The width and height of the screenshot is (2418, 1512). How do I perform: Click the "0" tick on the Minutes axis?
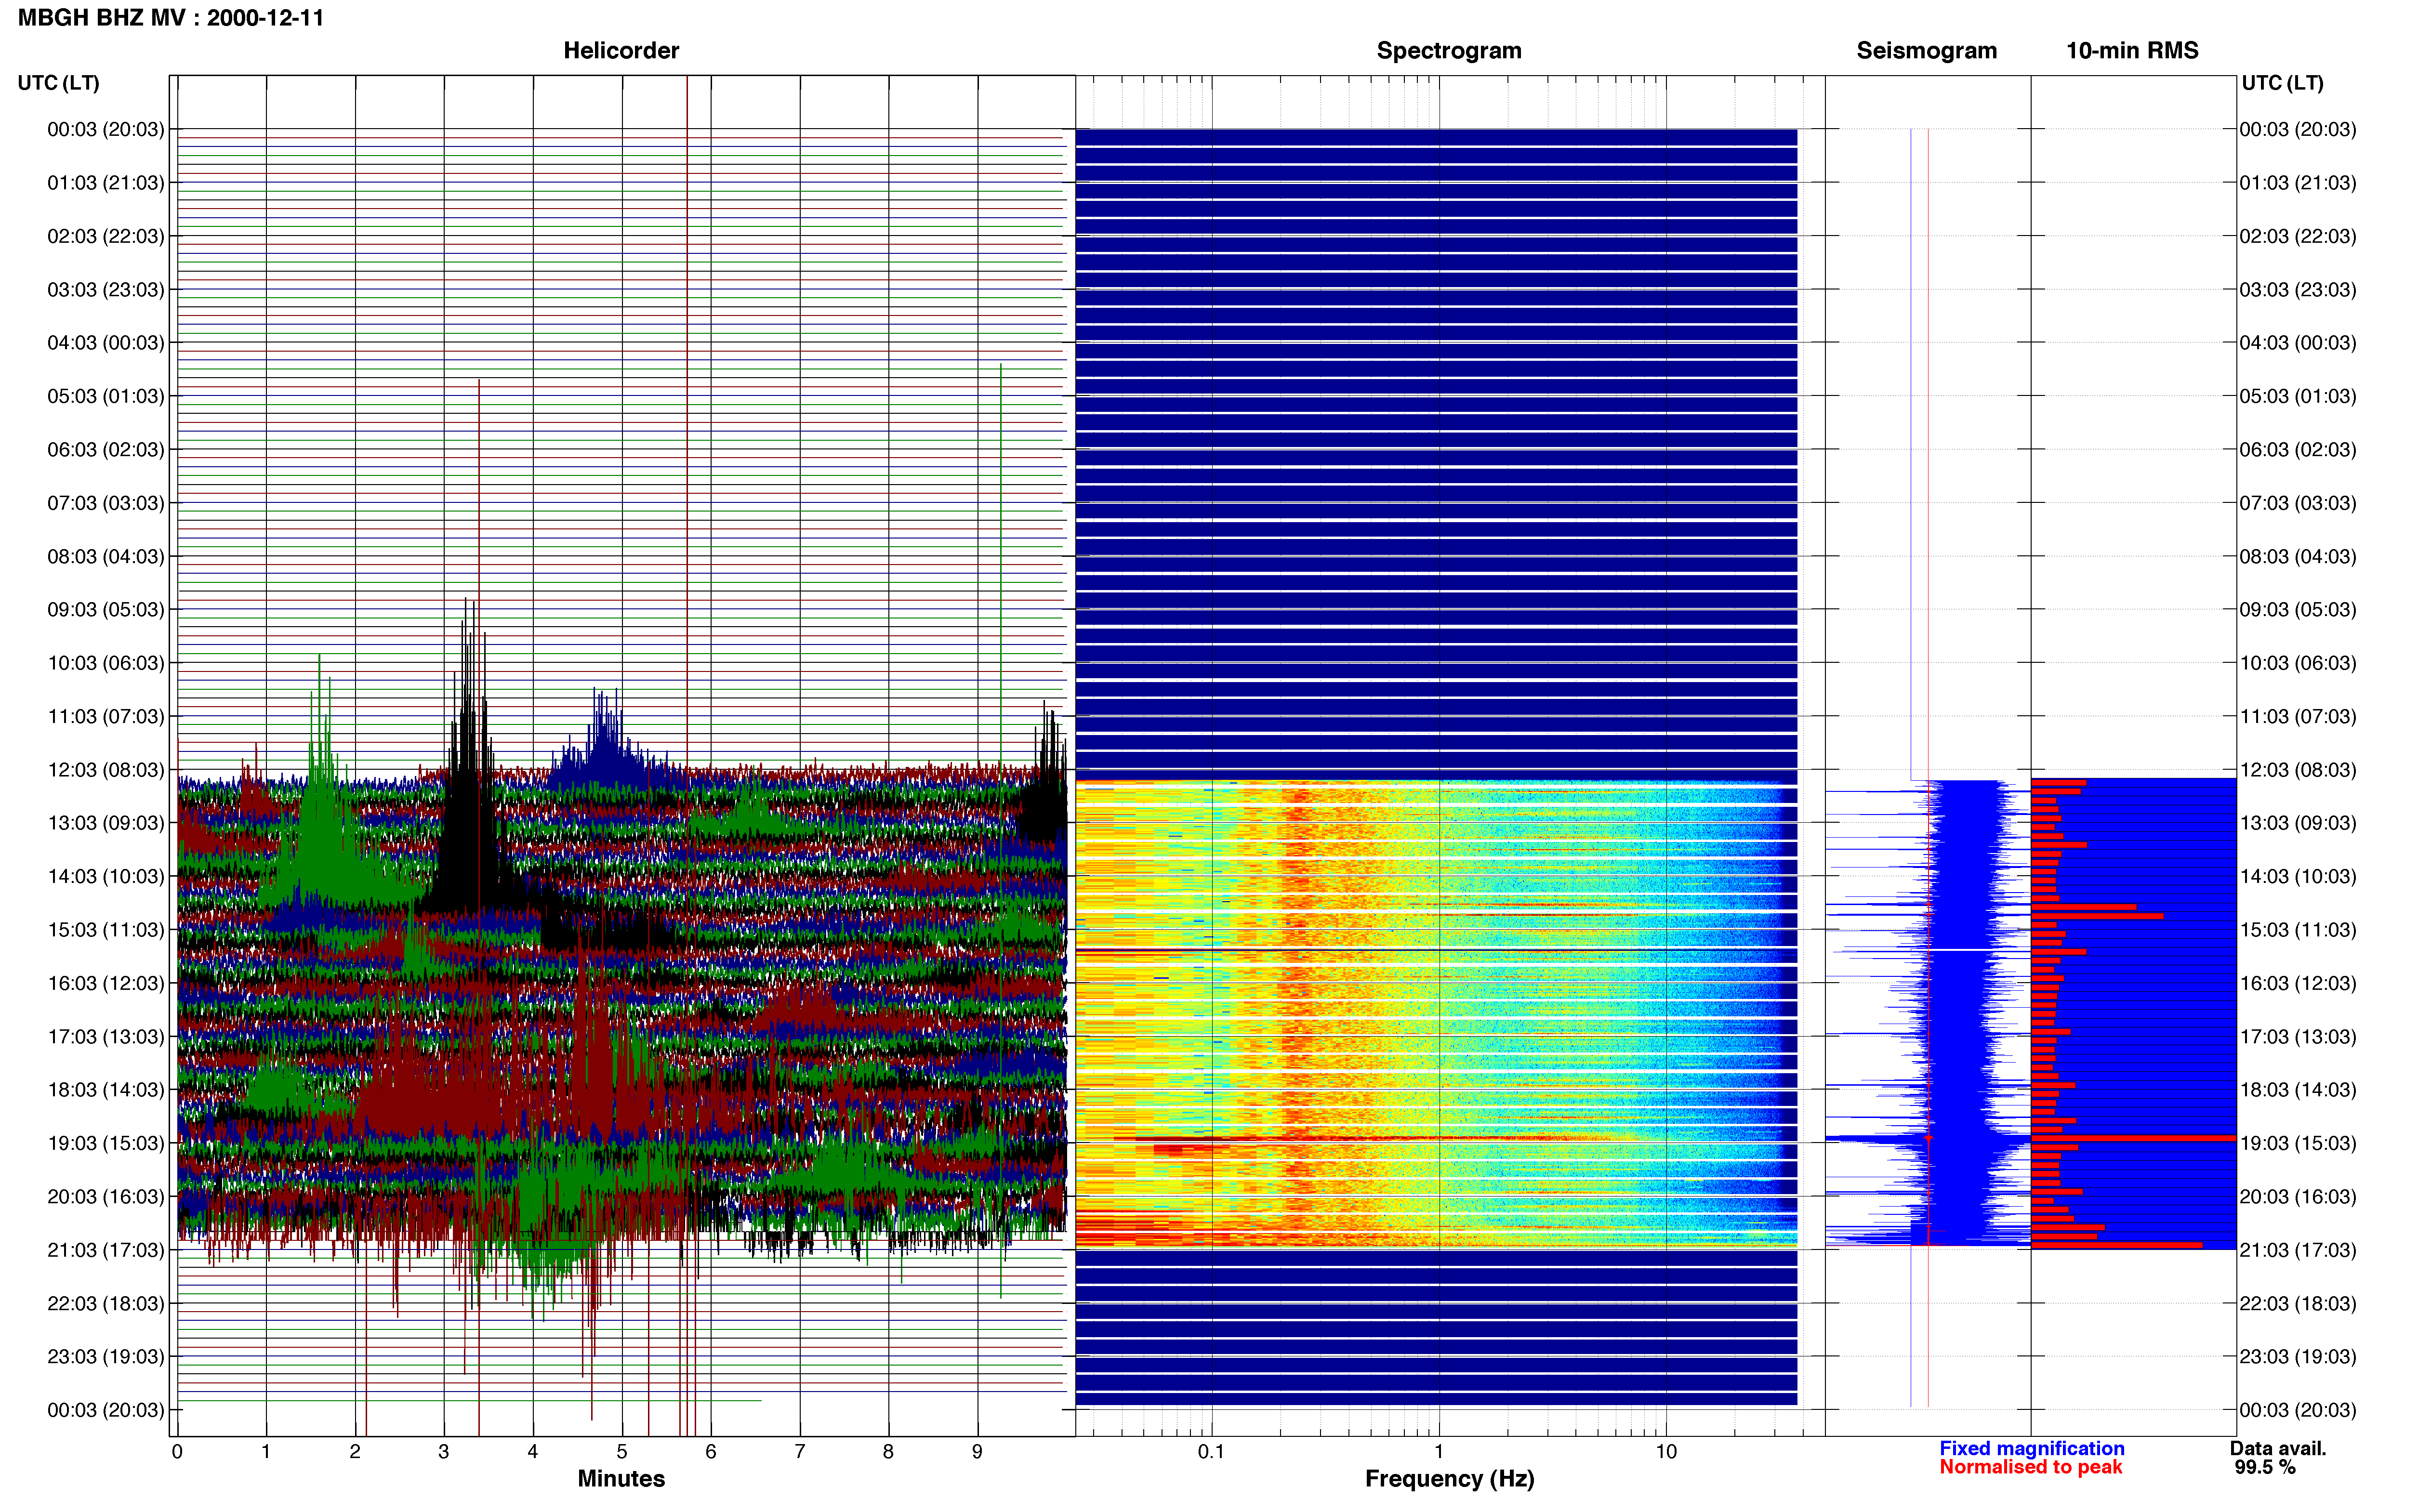[x=177, y=1452]
